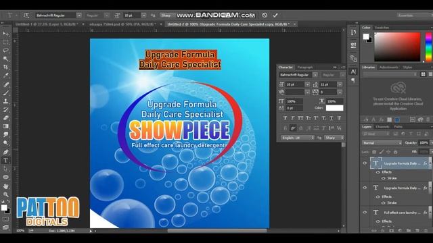This screenshot has height=243, width=433.
Task: Hide the Full effect care laundry layer
Action: 365,213
